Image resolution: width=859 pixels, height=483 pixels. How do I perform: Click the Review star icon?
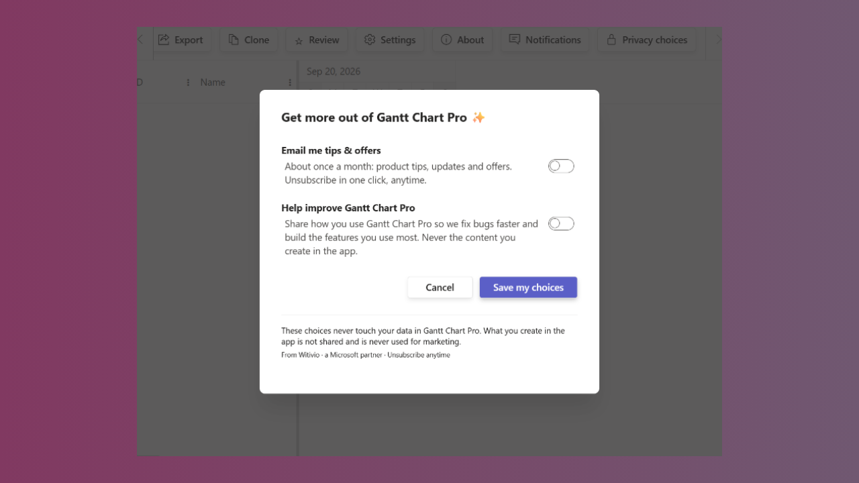click(299, 41)
